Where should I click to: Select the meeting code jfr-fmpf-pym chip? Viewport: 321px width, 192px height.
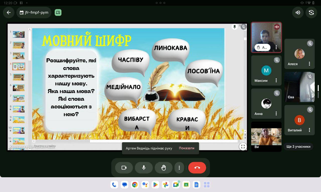(x=34, y=12)
